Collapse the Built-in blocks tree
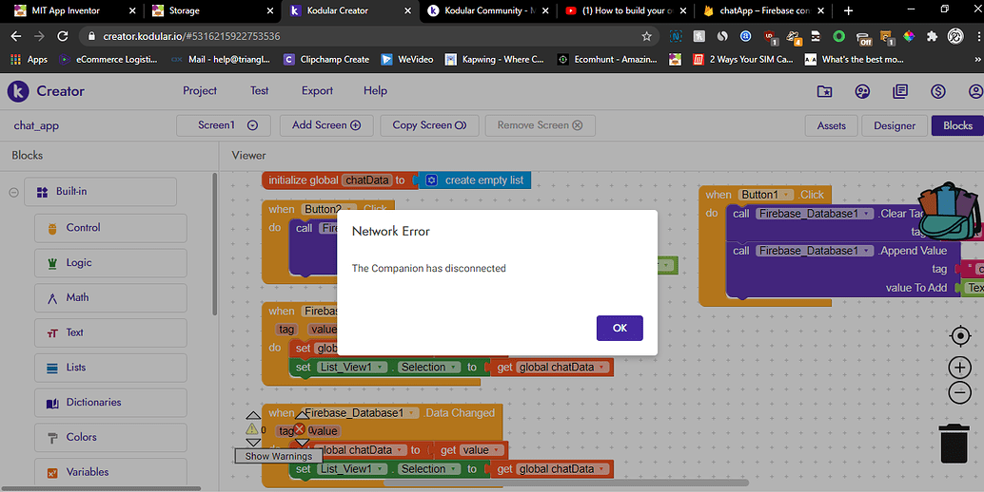Screen dimensions: 984x492 (14, 192)
